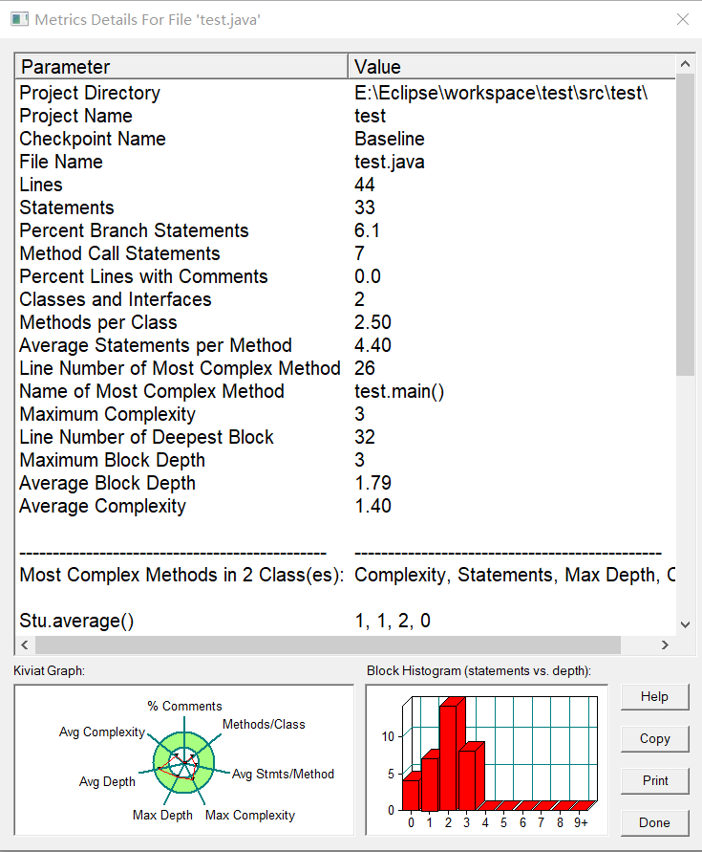
Task: Select Classes and Interfaces row
Action: tap(346, 299)
